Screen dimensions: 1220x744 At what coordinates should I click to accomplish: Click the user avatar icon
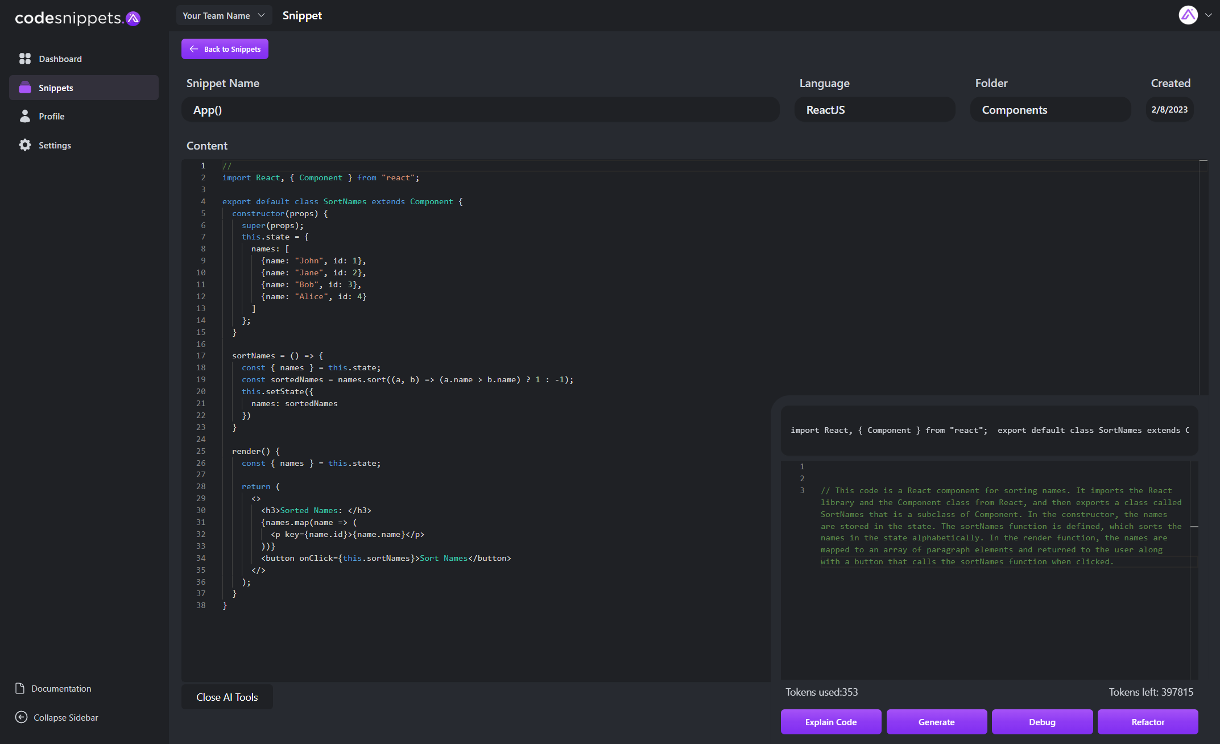(1188, 15)
